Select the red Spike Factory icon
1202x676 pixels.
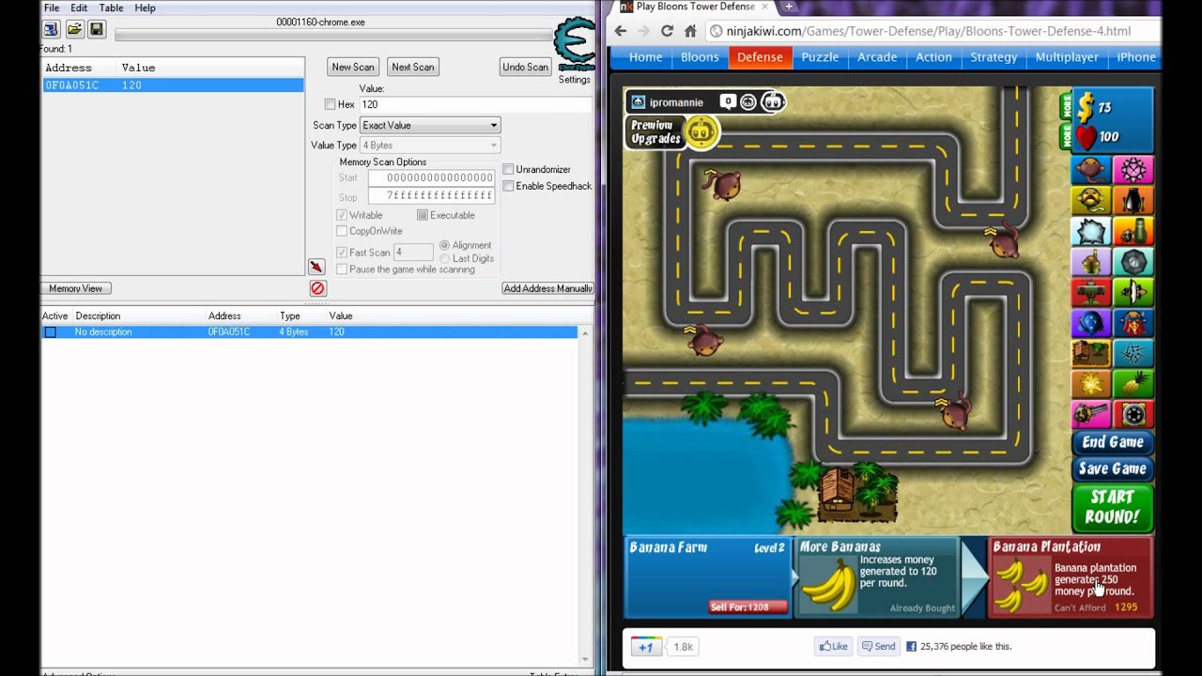[1133, 415]
